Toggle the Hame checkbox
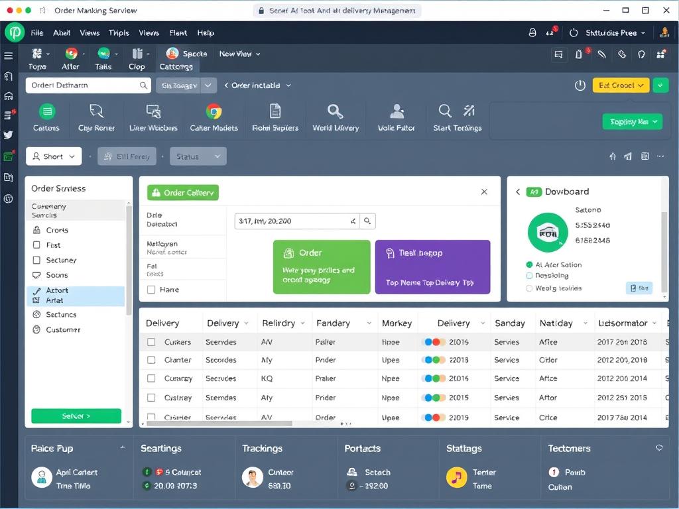Screen dimensions: 679x509 click(151, 290)
